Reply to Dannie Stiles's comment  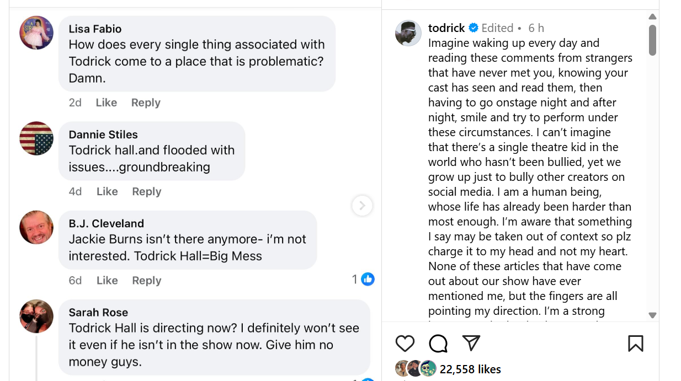point(147,191)
